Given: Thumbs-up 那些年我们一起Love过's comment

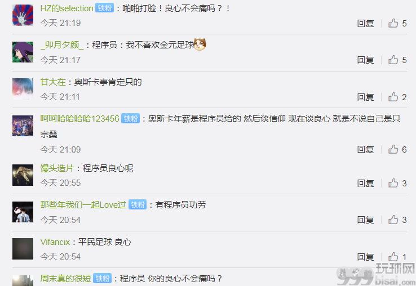Looking at the screenshot, I should pyautogui.click(x=393, y=220).
